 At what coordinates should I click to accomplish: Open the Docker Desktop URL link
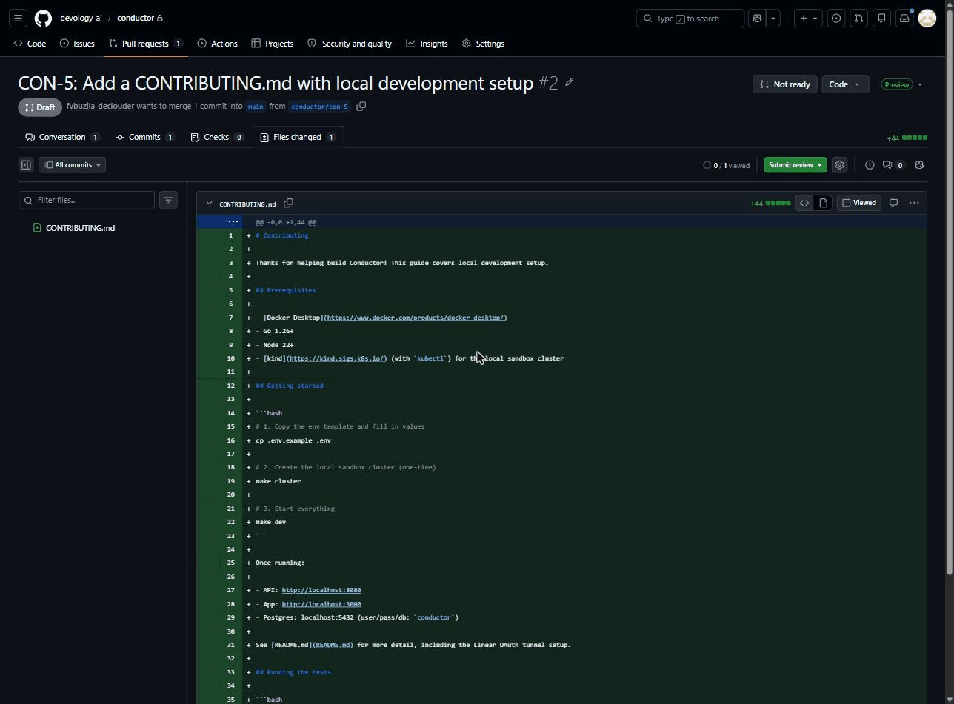pos(416,318)
